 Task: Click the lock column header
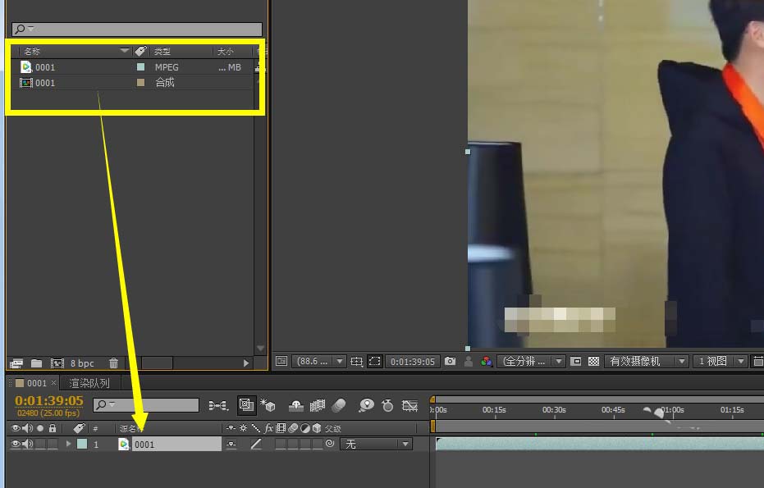coord(53,429)
